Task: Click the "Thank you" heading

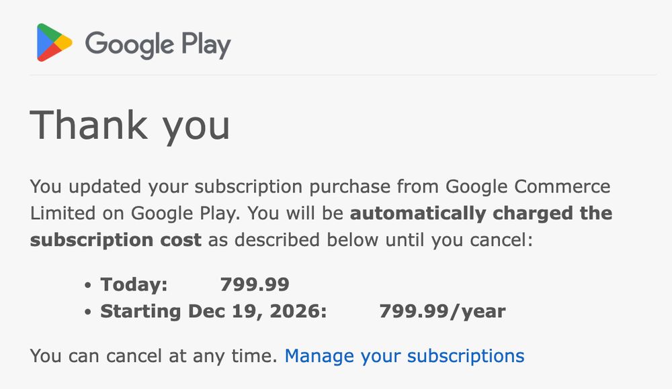Action: [130, 125]
